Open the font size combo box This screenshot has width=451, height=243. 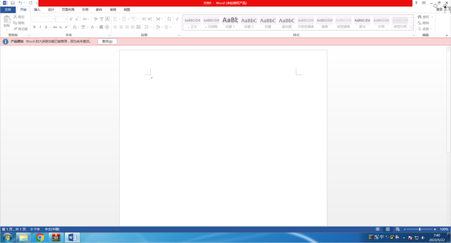[x=61, y=19]
